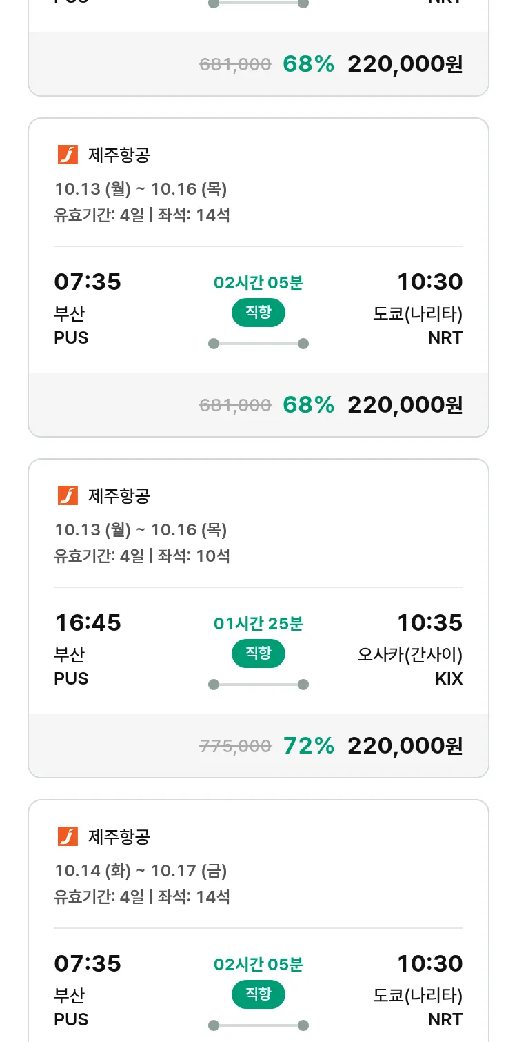Tap the 직항 badge on the 10.13 Narita flight
Viewport: 517px width, 1042px height.
coord(258,313)
